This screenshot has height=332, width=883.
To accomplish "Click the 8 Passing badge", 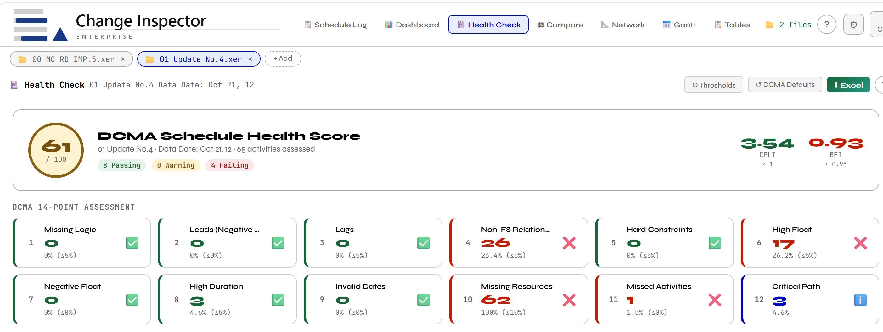I will pos(122,165).
